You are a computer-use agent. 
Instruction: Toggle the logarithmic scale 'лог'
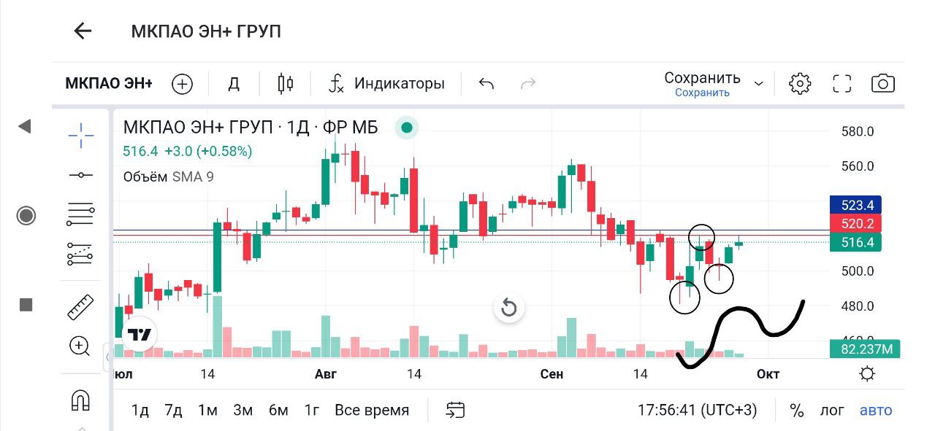pyautogui.click(x=831, y=410)
